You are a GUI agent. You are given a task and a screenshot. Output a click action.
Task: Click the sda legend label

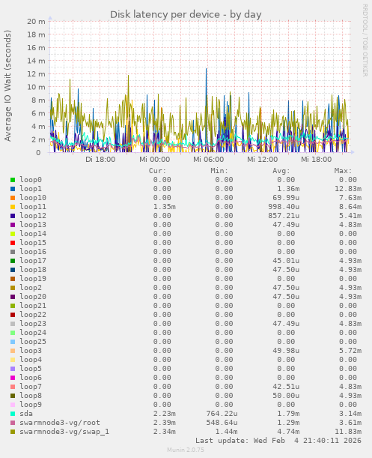click(26, 414)
